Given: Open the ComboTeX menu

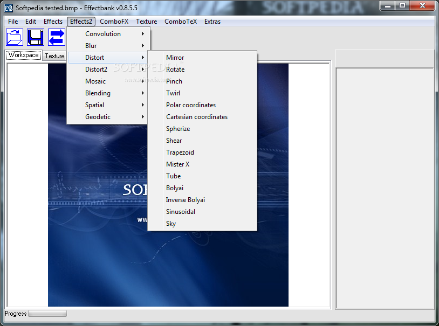Looking at the screenshot, I should pyautogui.click(x=181, y=22).
